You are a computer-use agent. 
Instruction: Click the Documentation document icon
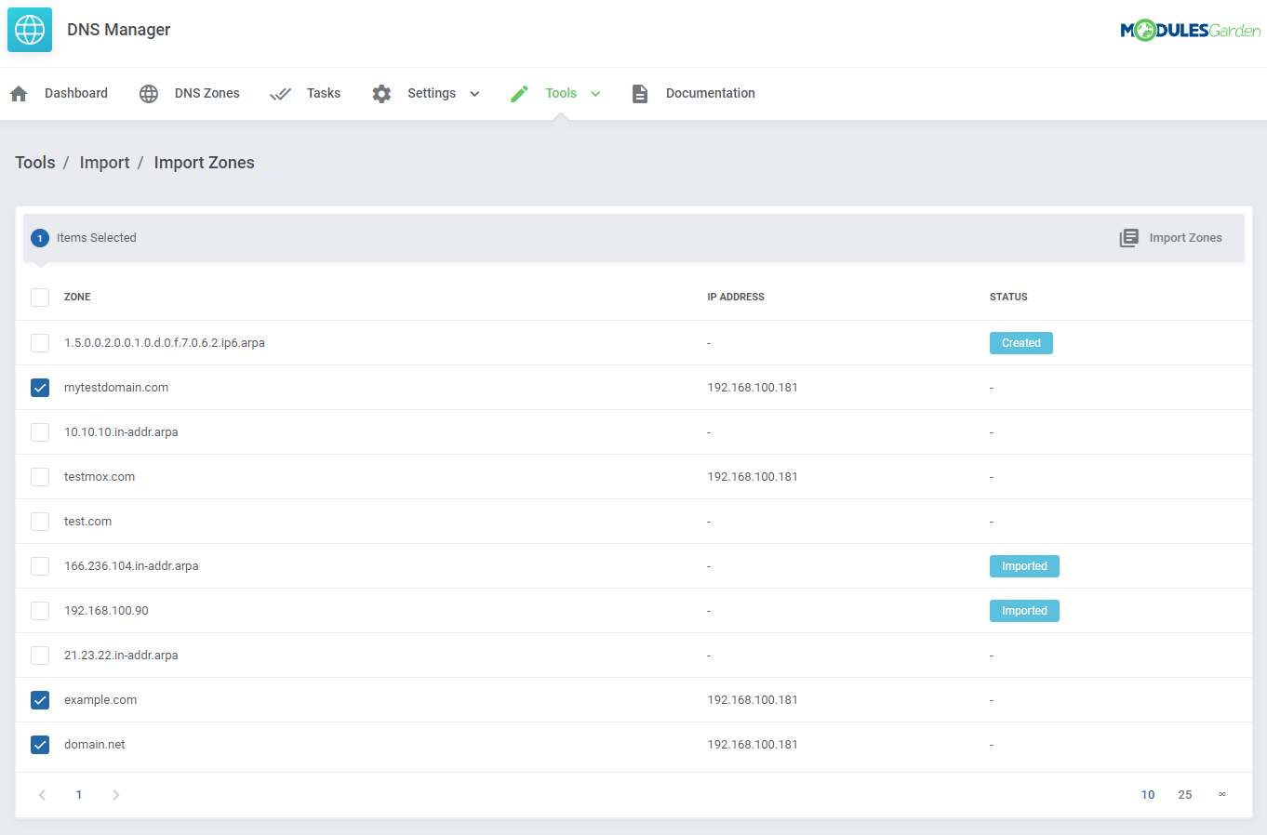click(x=639, y=93)
